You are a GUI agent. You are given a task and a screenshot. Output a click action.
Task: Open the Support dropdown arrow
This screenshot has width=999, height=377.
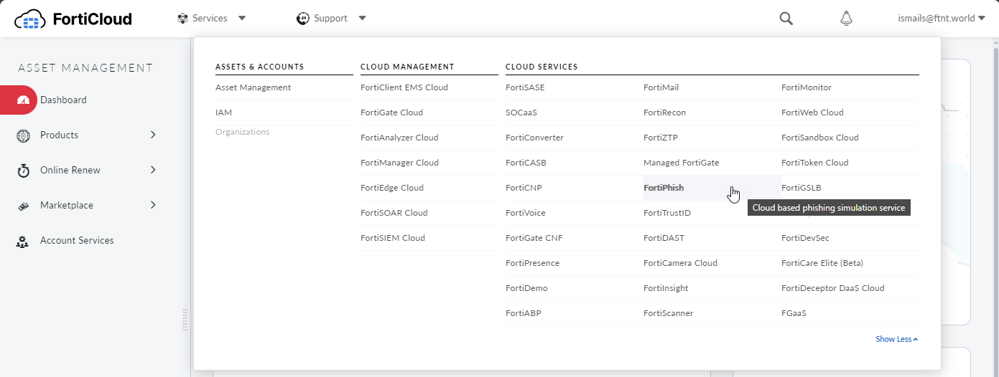[362, 19]
